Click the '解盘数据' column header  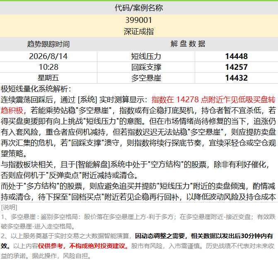pos(188,44)
